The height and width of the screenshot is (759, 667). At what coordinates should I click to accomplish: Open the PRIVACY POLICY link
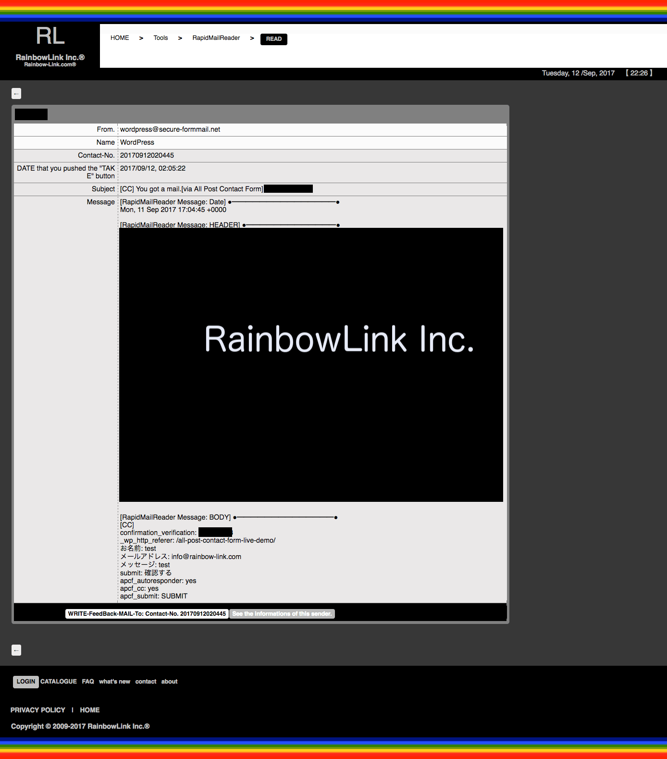tap(38, 710)
